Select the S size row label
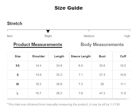The height and width of the screenshot is (109, 135). pyautogui.click(x=18, y=75)
